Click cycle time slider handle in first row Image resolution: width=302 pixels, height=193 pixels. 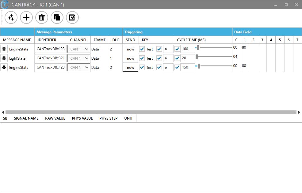(198, 48)
